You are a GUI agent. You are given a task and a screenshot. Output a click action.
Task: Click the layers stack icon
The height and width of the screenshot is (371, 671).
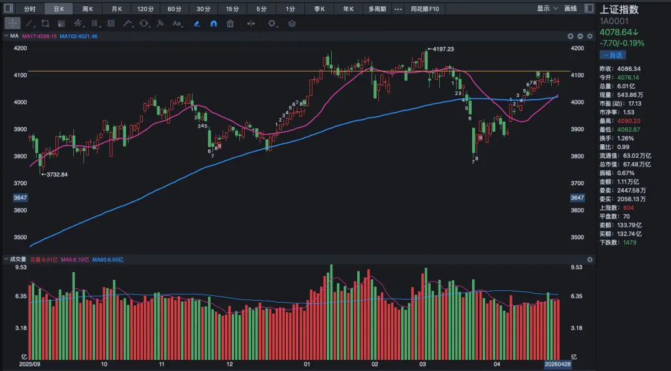292,24
